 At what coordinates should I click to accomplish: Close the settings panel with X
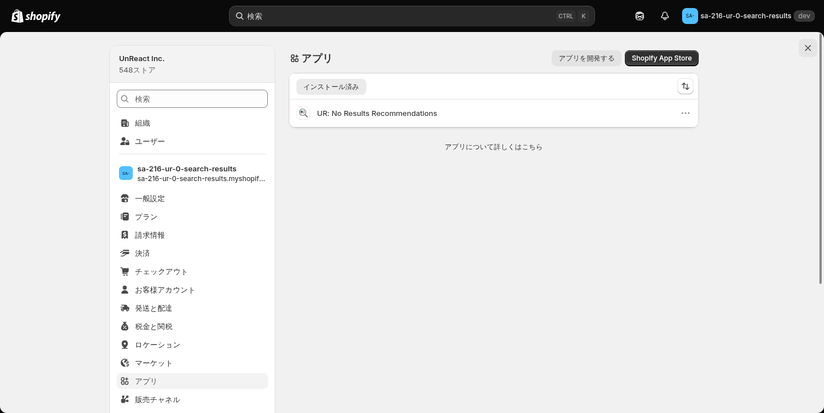(808, 48)
